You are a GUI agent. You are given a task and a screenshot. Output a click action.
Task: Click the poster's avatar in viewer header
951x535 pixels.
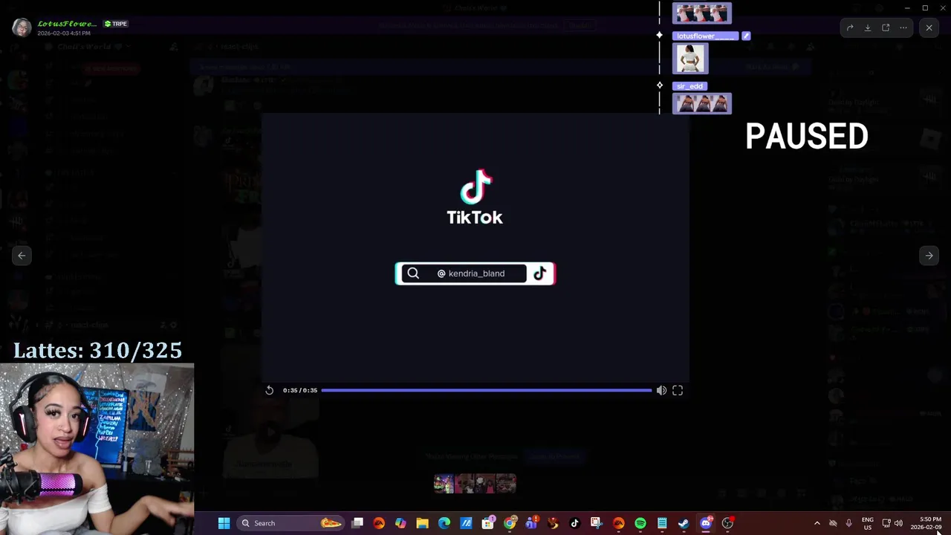tap(22, 27)
